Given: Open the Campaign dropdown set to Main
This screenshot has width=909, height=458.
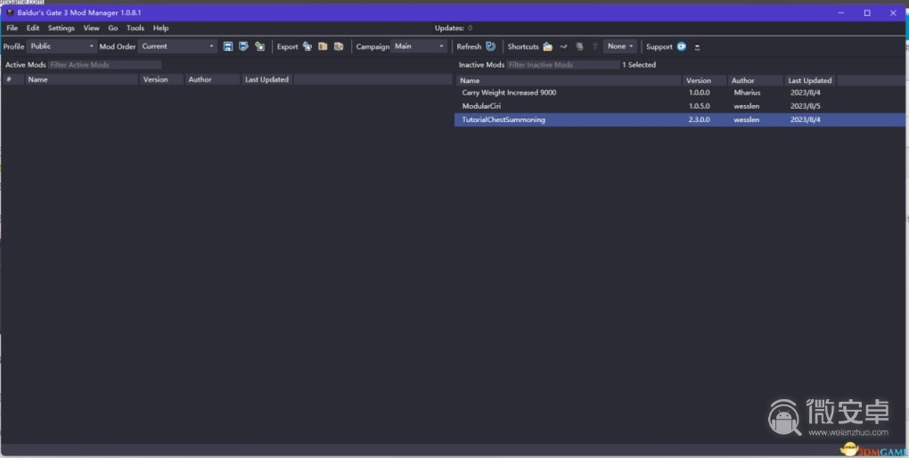Looking at the screenshot, I should [419, 46].
